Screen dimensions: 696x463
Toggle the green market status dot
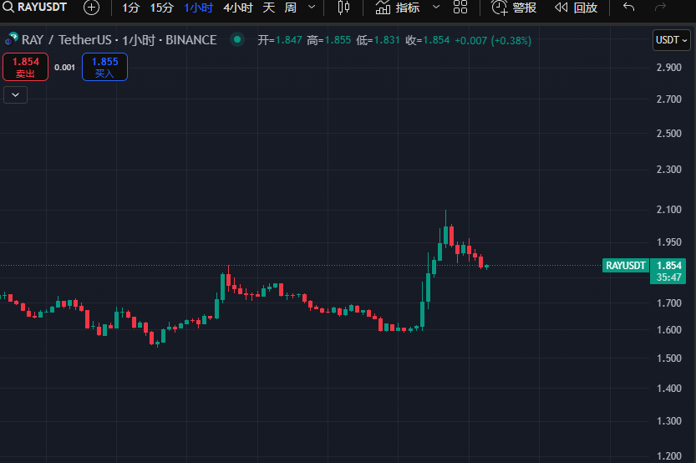[237, 39]
